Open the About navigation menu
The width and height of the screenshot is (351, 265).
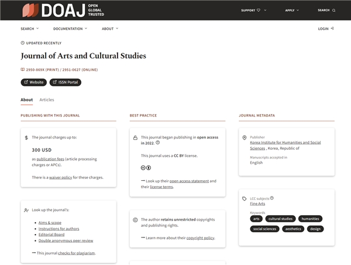click(110, 29)
